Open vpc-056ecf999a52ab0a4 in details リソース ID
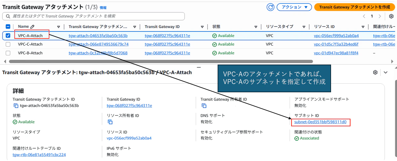 pos(129,138)
